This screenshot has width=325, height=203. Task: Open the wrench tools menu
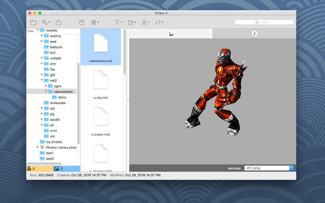(x=46, y=22)
